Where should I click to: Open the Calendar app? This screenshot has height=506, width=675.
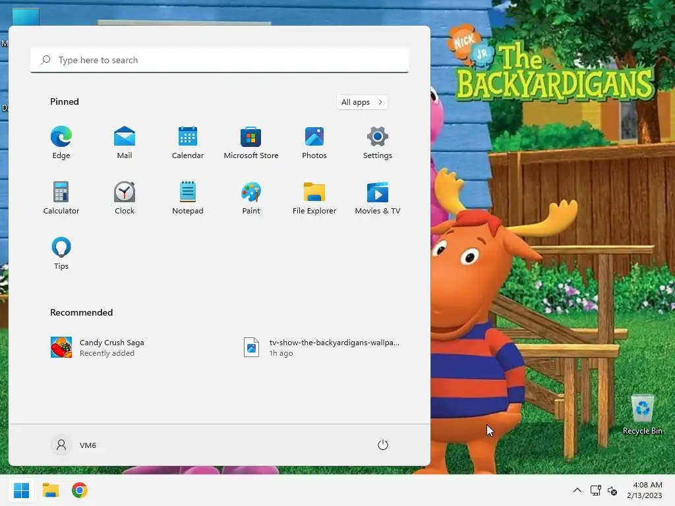click(x=188, y=143)
